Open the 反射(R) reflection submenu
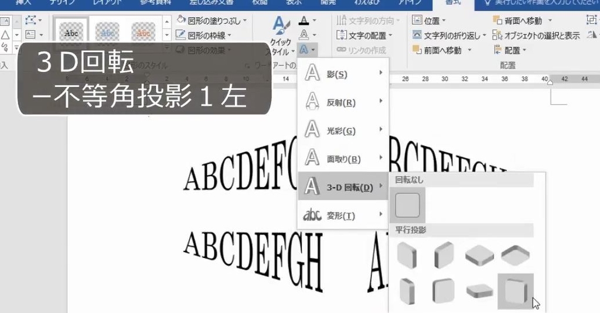 pos(343,101)
